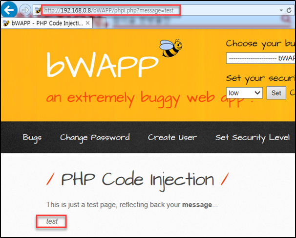Open the security level low dropdown
Screen dimensions: 296x238
pos(244,93)
